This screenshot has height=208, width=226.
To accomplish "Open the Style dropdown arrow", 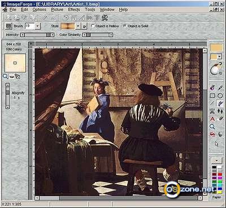I will 78,26.
